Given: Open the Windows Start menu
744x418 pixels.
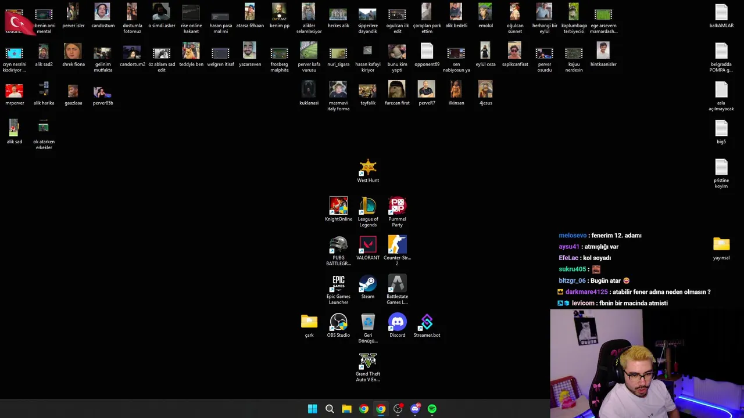Looking at the screenshot, I should coord(312,409).
